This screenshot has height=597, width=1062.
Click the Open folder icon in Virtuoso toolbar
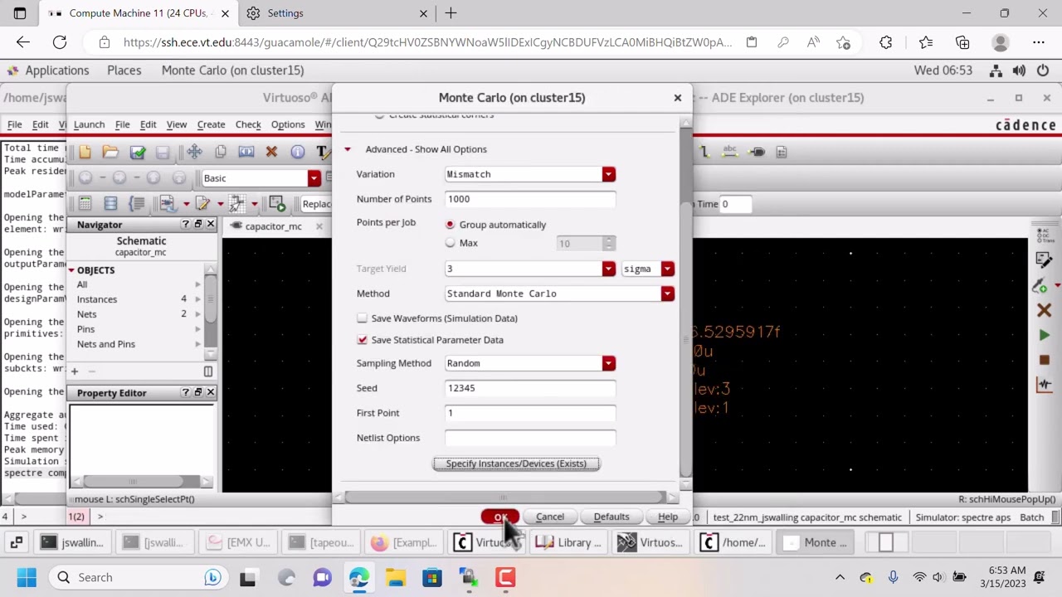pos(110,152)
